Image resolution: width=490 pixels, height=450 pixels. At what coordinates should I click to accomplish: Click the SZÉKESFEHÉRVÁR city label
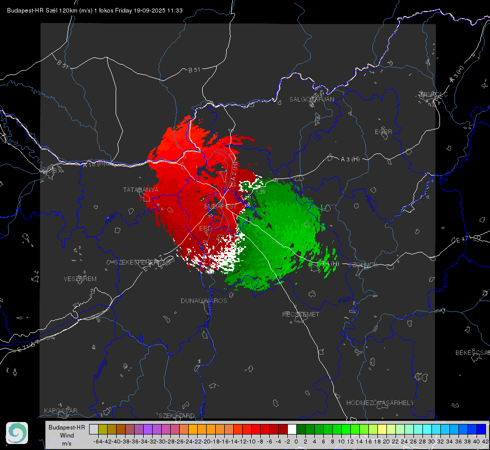[x=144, y=262]
